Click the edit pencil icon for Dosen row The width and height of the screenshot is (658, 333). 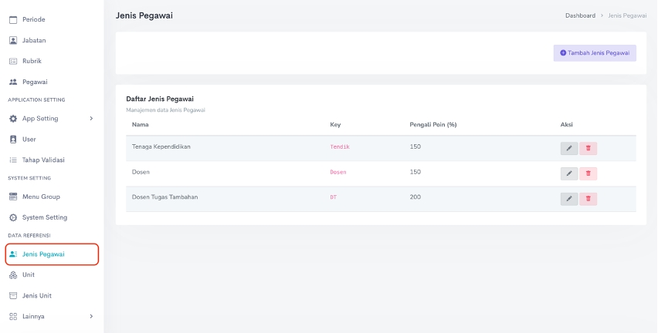568,173
